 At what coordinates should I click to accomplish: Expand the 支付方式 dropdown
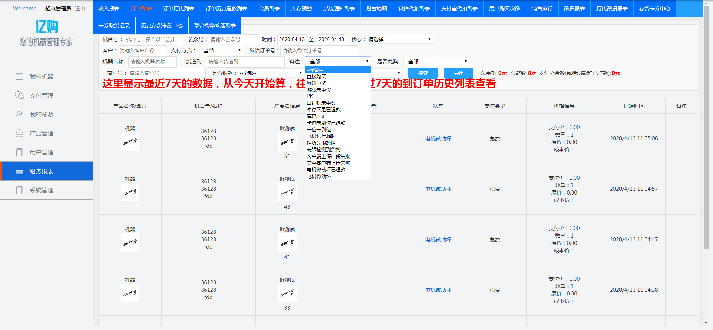coord(221,50)
